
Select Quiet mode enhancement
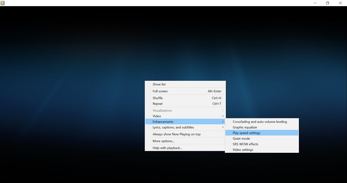(x=262, y=138)
